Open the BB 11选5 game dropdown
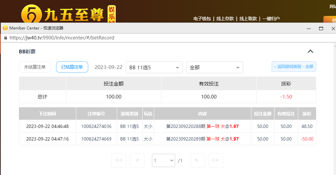 (154, 67)
